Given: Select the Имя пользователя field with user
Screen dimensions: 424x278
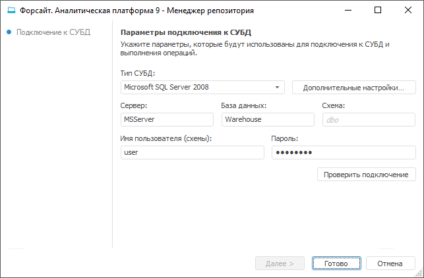Looking at the screenshot, I should 192,152.
